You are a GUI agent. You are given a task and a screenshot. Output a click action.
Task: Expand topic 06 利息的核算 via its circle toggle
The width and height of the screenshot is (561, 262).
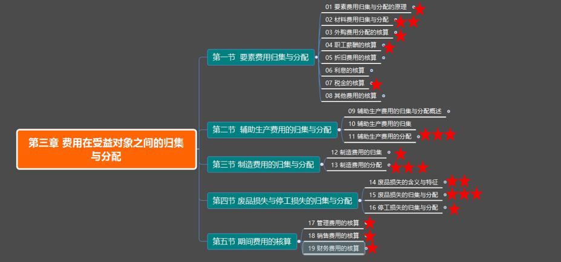(372, 71)
